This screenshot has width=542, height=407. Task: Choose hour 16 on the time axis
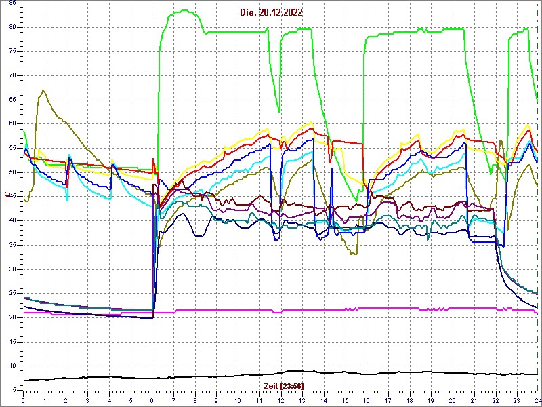(367, 400)
